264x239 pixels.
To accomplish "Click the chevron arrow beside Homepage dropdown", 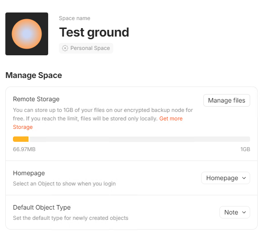I will pyautogui.click(x=244, y=178).
